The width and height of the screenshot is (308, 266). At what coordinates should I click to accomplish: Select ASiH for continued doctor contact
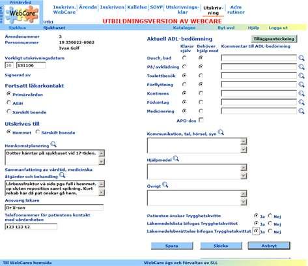click(8, 102)
